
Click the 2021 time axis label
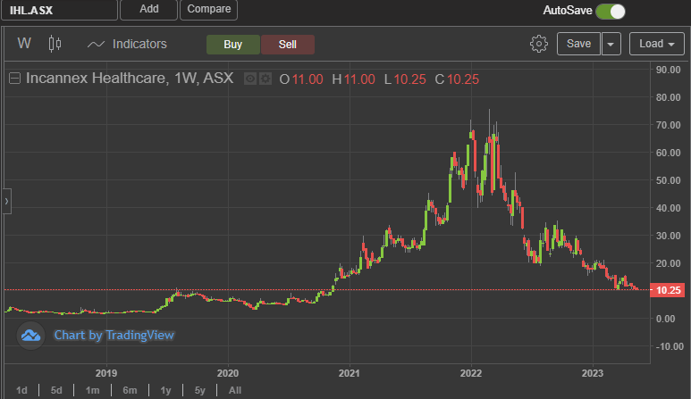tap(350, 373)
